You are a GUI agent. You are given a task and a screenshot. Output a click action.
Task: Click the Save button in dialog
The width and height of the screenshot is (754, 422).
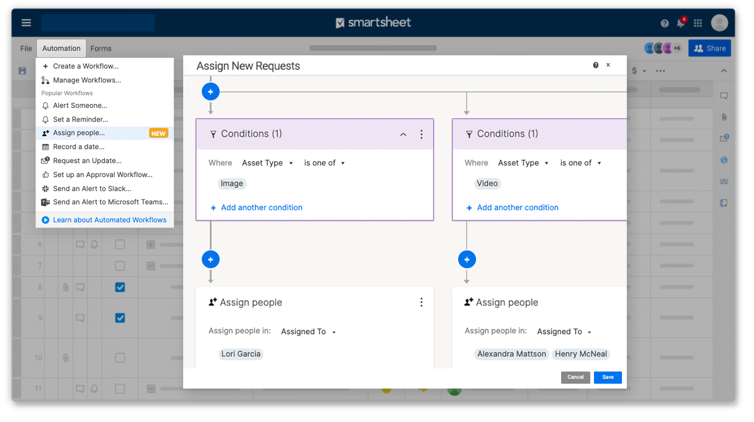(x=607, y=377)
